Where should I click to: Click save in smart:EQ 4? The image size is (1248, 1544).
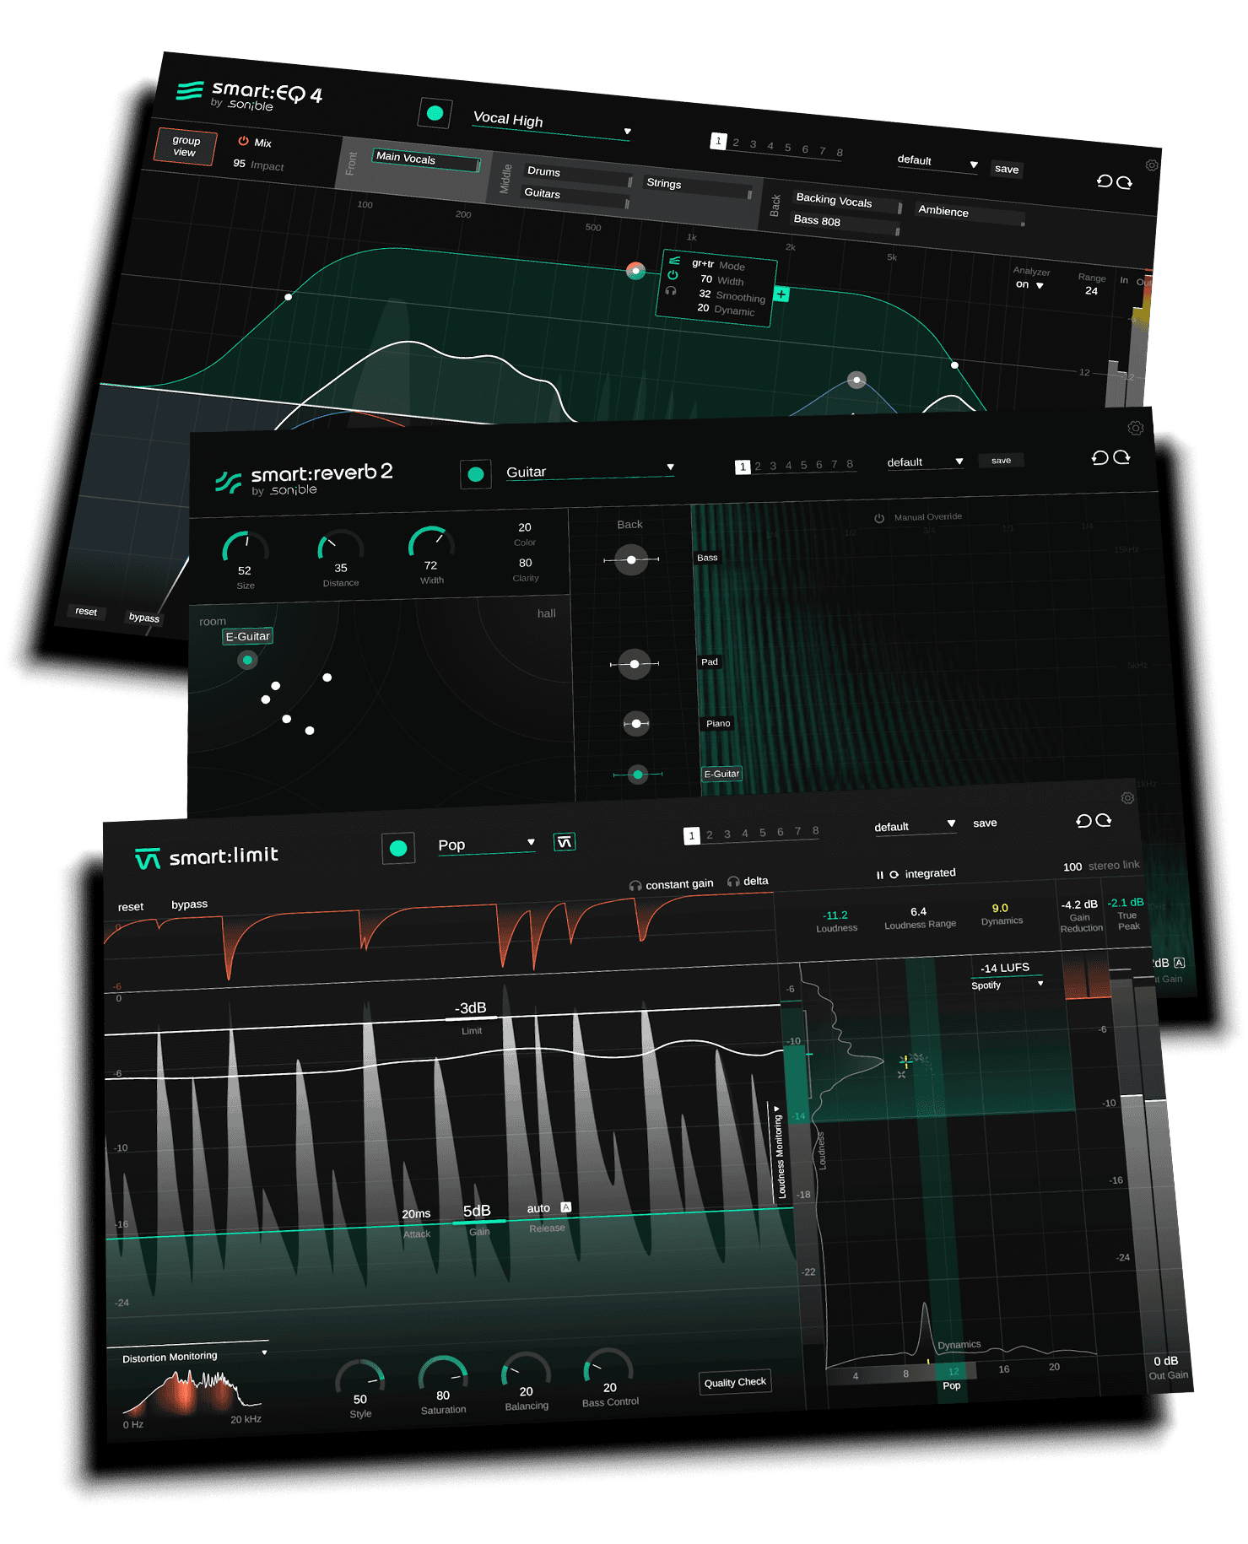click(x=1006, y=169)
